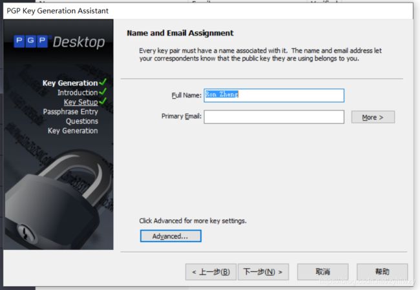Image resolution: width=420 pixels, height=290 pixels.
Task: Open Advanced key settings
Action: click(171, 236)
